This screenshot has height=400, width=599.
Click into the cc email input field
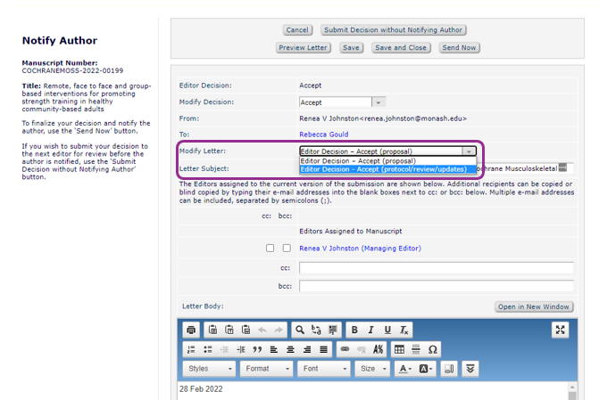(436, 268)
